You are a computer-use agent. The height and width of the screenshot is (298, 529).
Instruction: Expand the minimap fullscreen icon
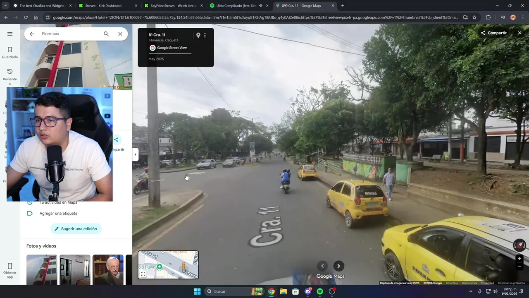pyautogui.click(x=143, y=274)
